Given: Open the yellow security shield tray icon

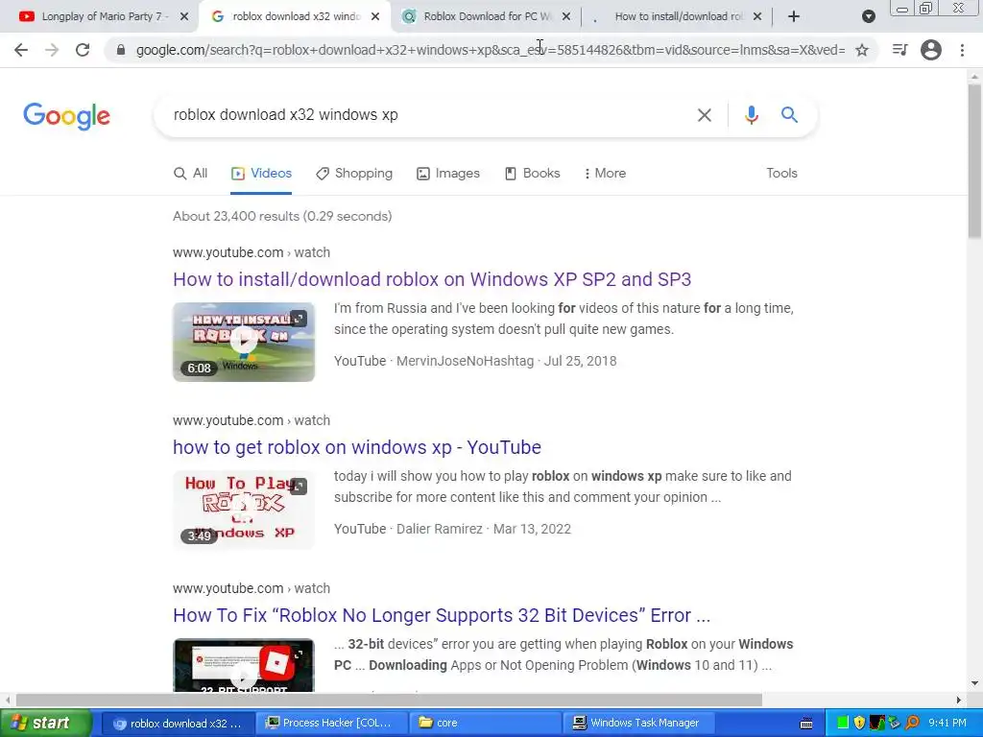Looking at the screenshot, I should (x=859, y=724).
